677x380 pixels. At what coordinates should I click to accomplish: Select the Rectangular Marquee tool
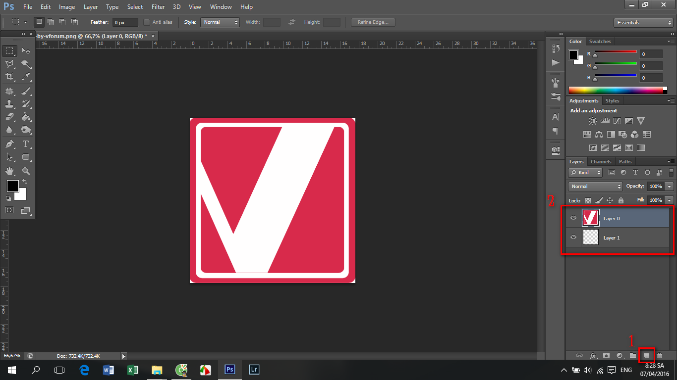click(9, 51)
